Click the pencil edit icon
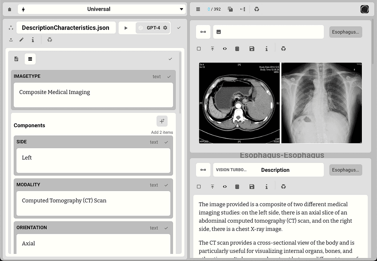The width and height of the screenshot is (377, 261). (22, 39)
